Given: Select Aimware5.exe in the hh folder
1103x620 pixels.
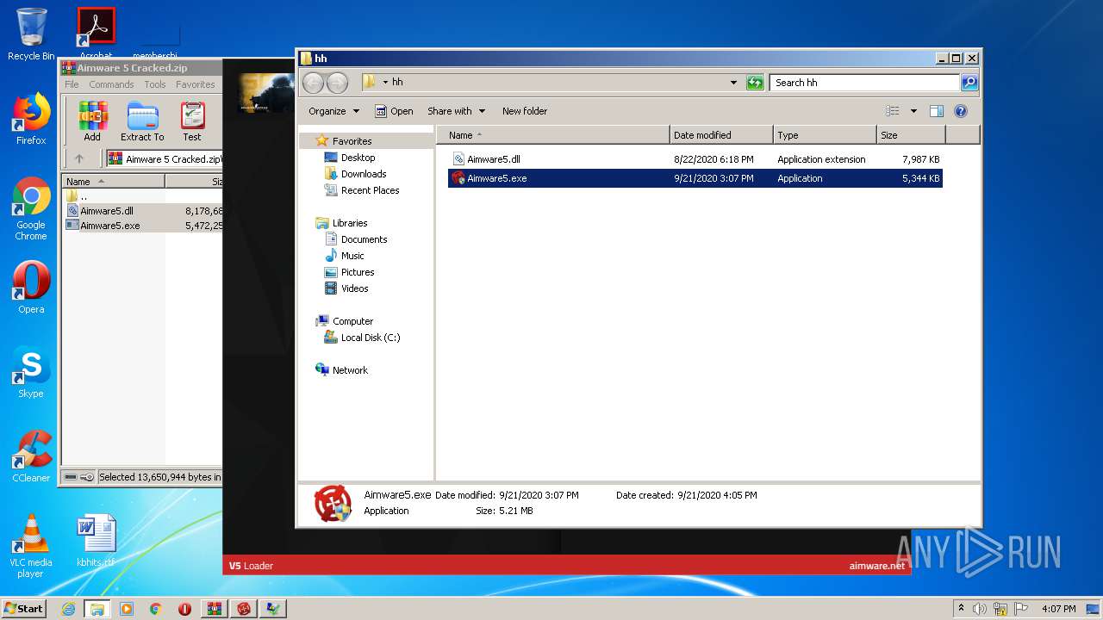Looking at the screenshot, I should pyautogui.click(x=695, y=178).
